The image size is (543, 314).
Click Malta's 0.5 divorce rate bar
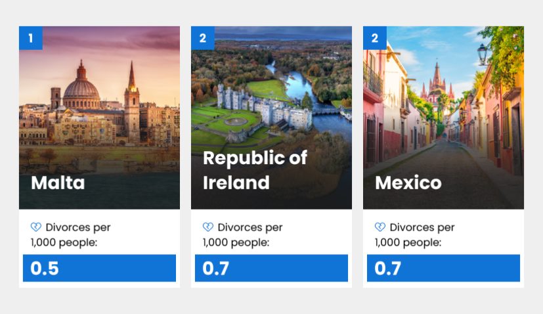click(x=99, y=268)
